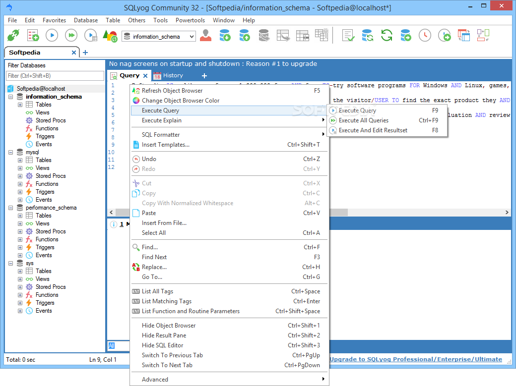Click the info icon on the result tab
The height and width of the screenshot is (386, 516).
pyautogui.click(x=114, y=224)
